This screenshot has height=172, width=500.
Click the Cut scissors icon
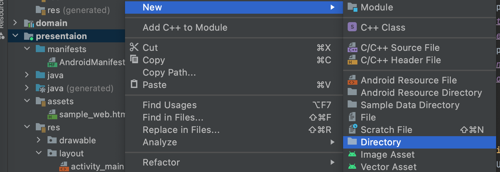(134, 47)
